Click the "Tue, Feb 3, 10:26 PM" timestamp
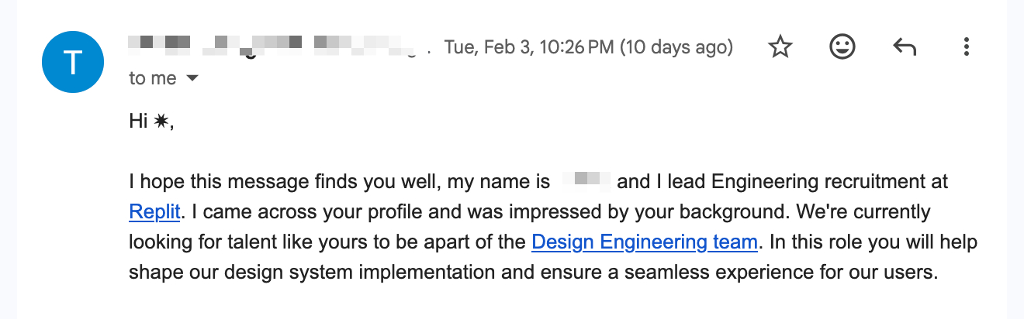Image resolution: width=1024 pixels, height=319 pixels. 530,48
